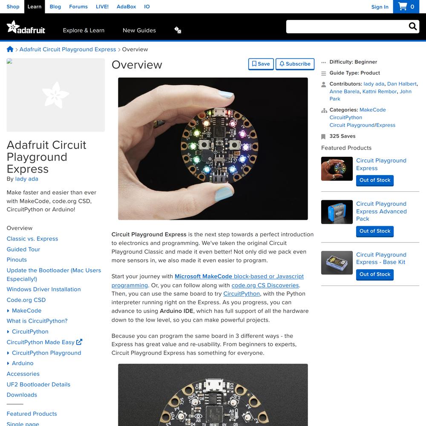Click Out of Stock for Advanced Pack
This screenshot has width=426, height=426.
coord(374,231)
